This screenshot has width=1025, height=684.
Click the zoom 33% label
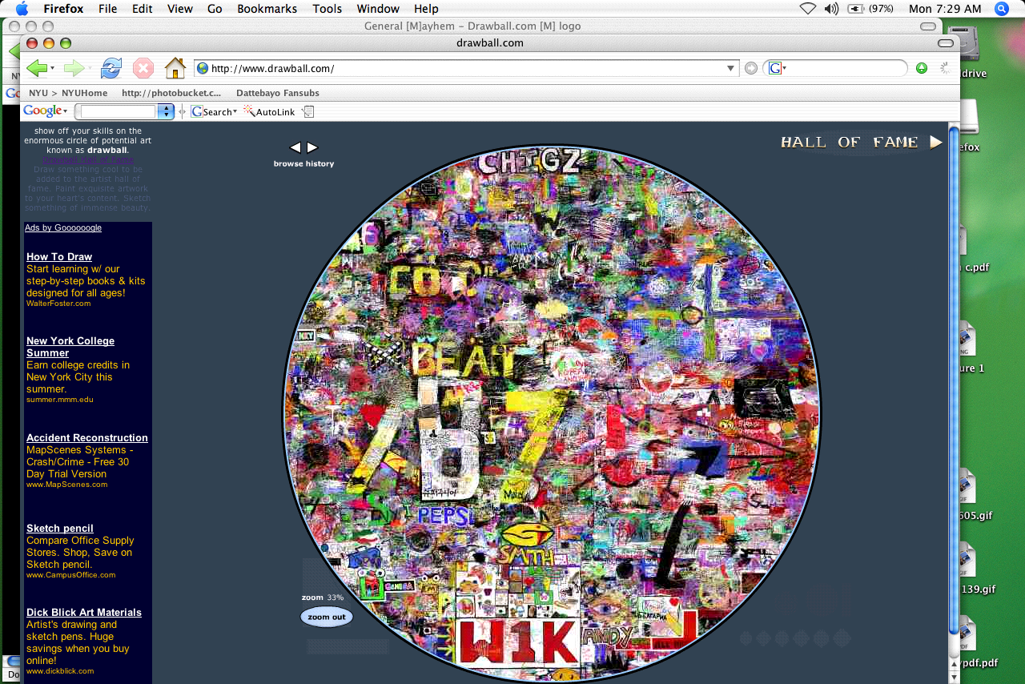pos(323,597)
